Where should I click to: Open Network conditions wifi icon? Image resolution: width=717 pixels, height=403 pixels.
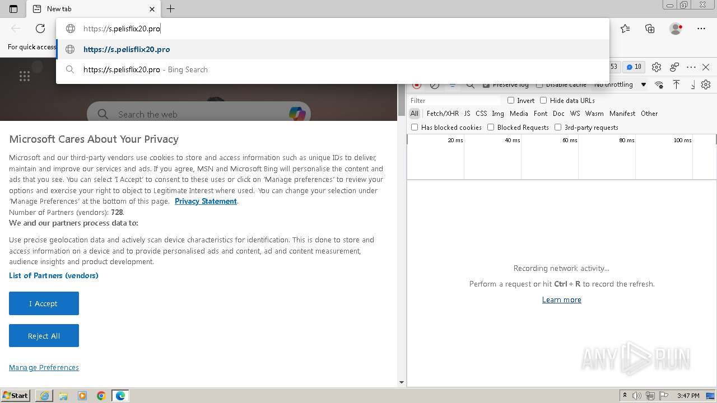(659, 85)
